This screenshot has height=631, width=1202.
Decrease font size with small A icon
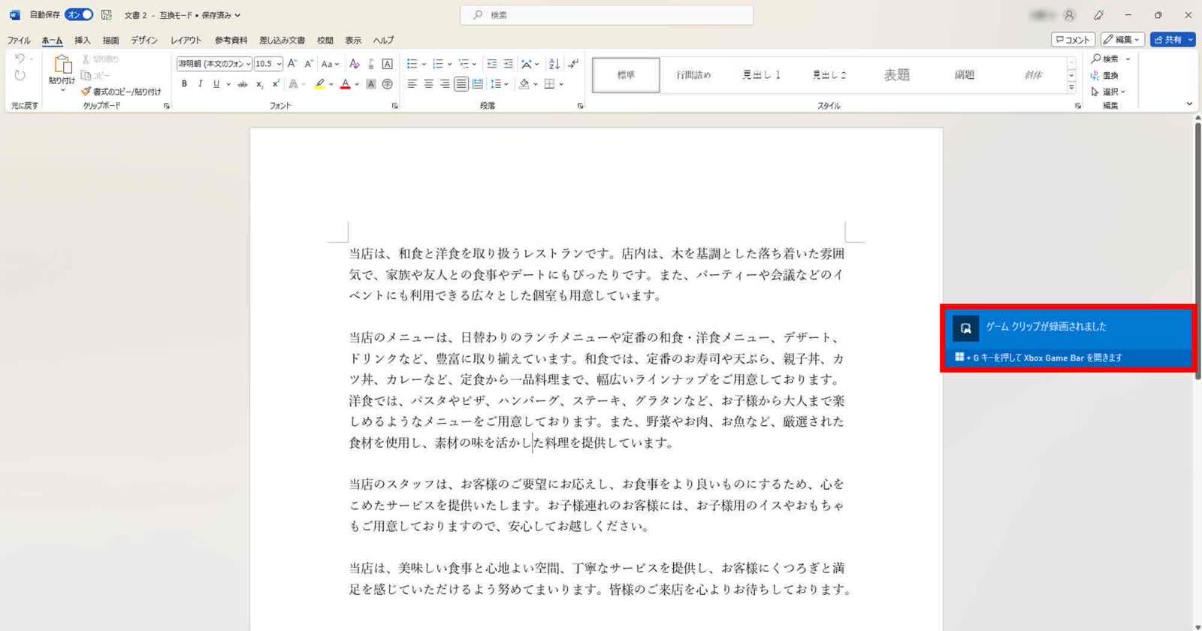[x=308, y=64]
